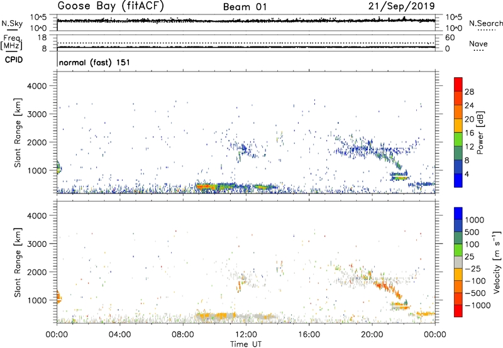
Task: Click the CPID row label
Action: pos(14,60)
